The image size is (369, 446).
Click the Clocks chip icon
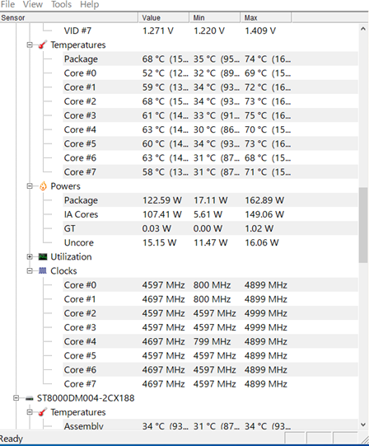tap(43, 270)
